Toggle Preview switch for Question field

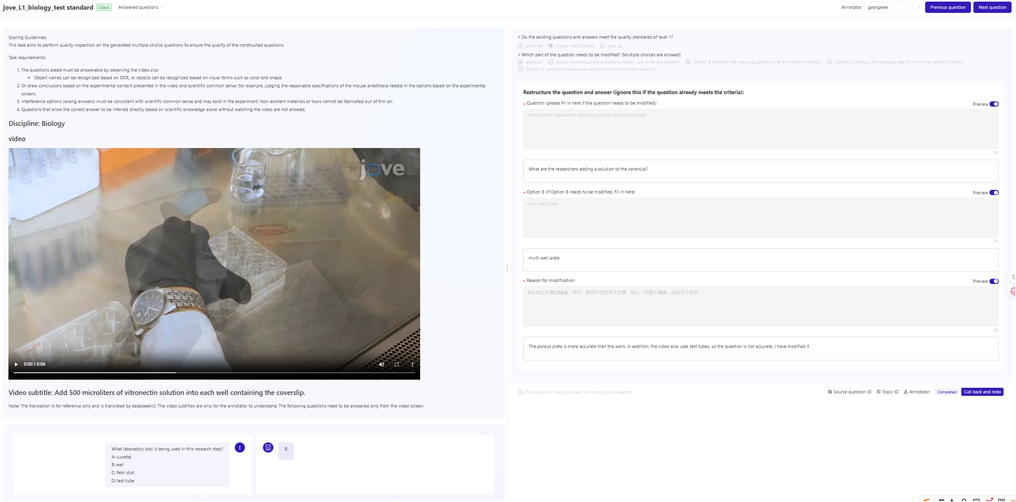coord(994,104)
